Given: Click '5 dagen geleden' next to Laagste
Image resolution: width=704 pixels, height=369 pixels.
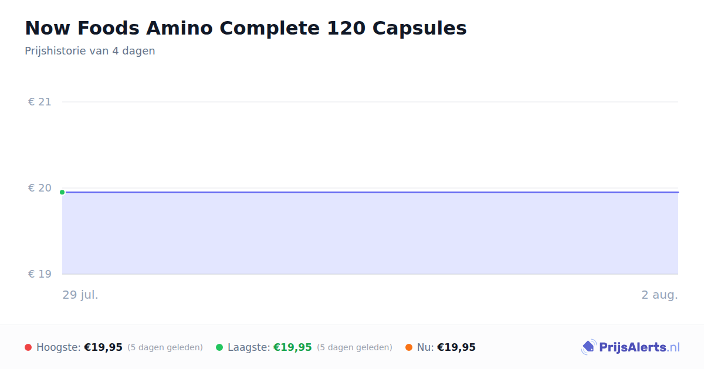Looking at the screenshot, I should click(x=354, y=348).
